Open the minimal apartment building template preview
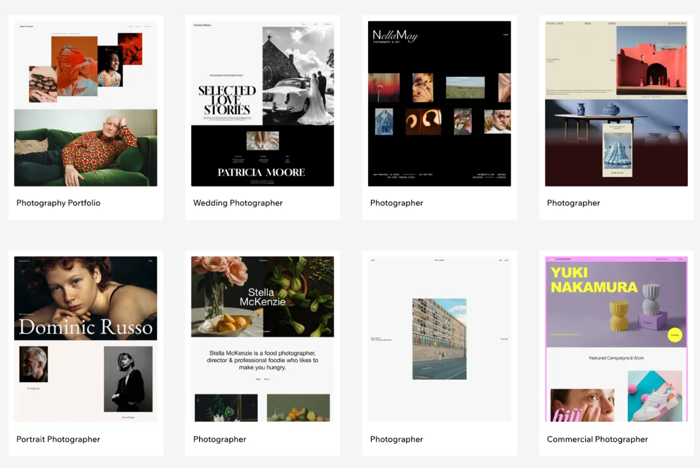The width and height of the screenshot is (700, 469). point(439,339)
